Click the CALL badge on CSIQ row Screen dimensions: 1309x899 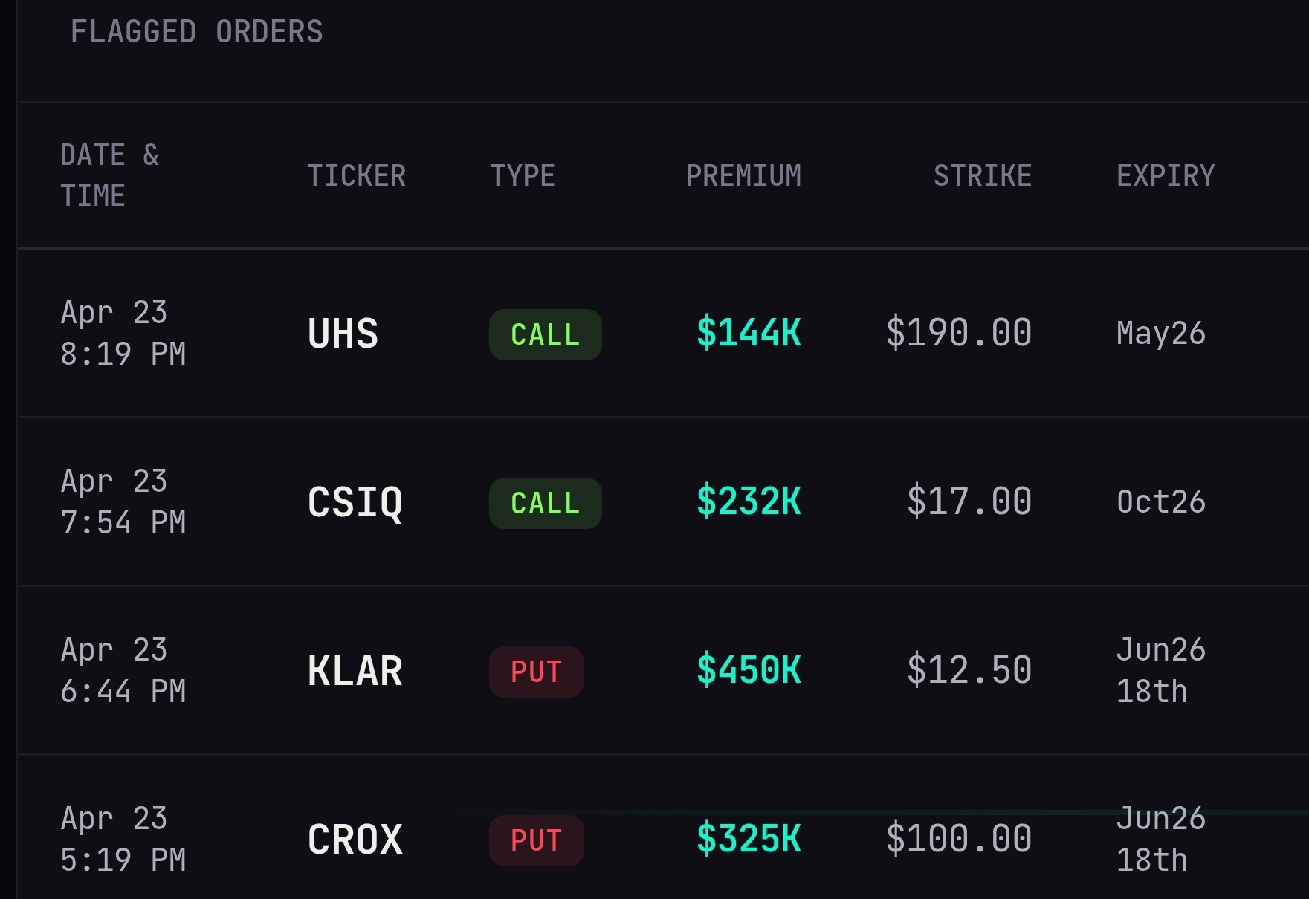546,503
